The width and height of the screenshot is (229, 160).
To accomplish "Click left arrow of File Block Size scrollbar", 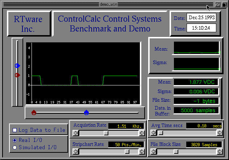I will pyautogui.click(x=153, y=151).
